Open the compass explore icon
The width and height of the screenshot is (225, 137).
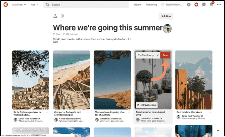[x=189, y=5]
